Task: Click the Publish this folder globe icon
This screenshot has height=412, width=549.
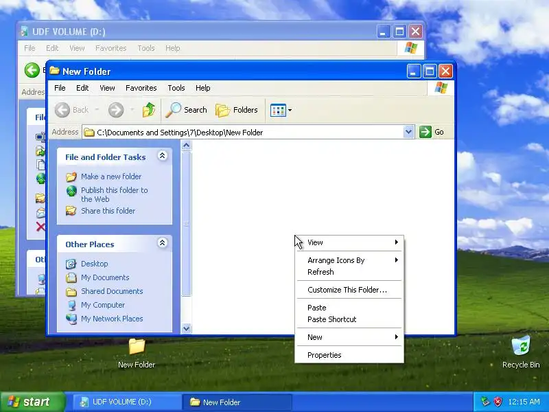Action: pos(71,191)
